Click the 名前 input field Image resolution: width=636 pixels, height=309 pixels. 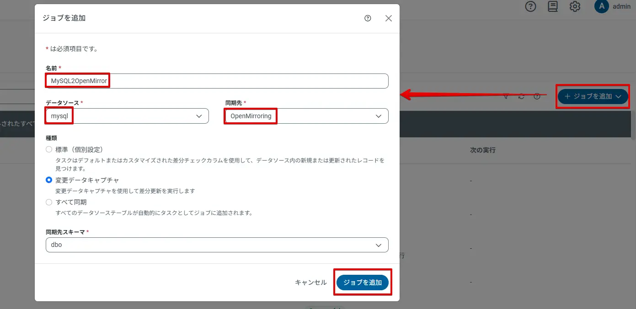(217, 81)
